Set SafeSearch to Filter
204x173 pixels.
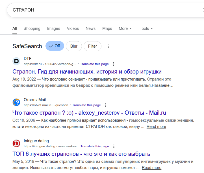pos(92,46)
